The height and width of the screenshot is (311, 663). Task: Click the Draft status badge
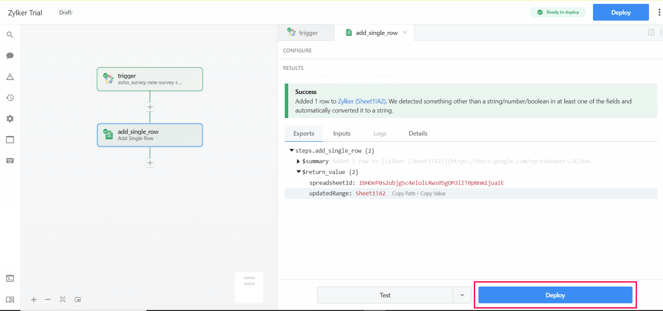point(65,12)
